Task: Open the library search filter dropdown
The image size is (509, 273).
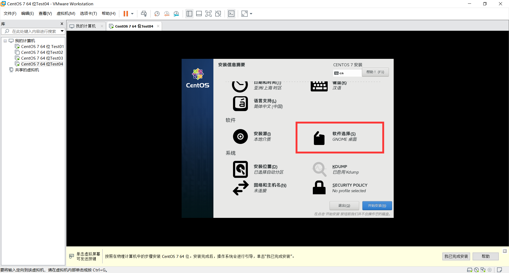Action: [62, 31]
